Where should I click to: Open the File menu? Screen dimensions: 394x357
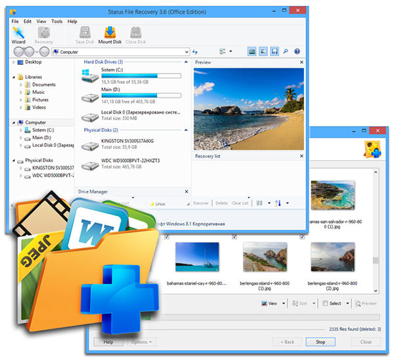[x=15, y=22]
